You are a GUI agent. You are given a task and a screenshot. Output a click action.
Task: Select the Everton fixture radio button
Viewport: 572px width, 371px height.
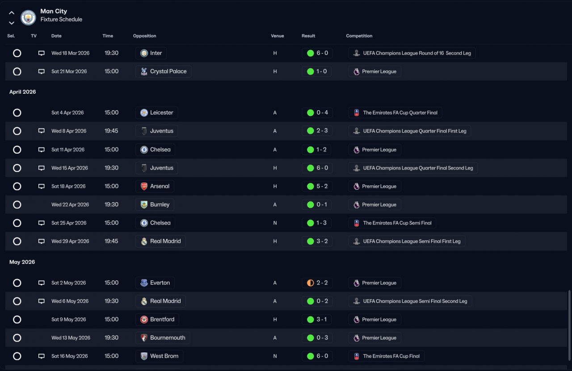tap(17, 283)
